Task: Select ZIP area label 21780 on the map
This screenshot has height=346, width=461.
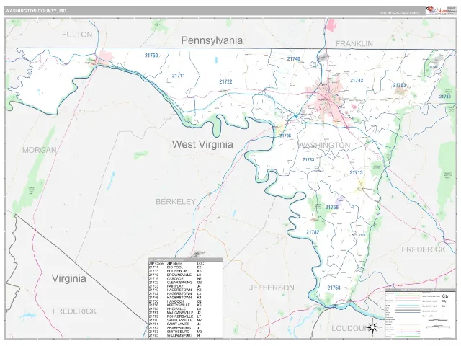Action: click(445, 97)
